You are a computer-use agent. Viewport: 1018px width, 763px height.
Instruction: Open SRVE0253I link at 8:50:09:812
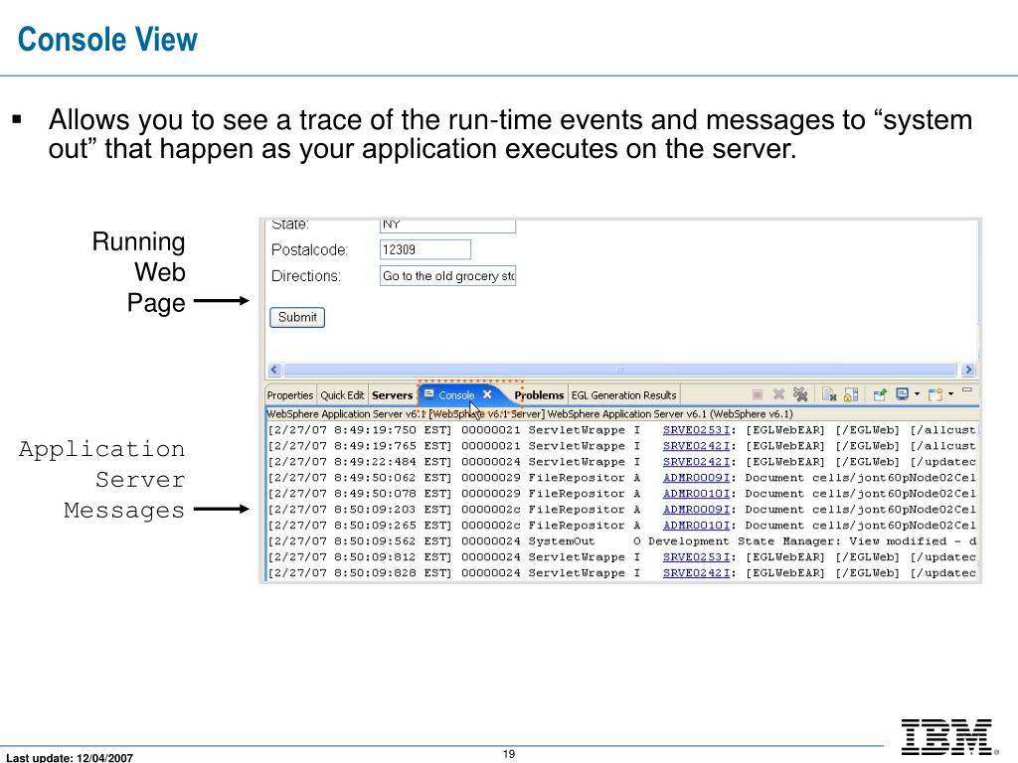pos(696,557)
